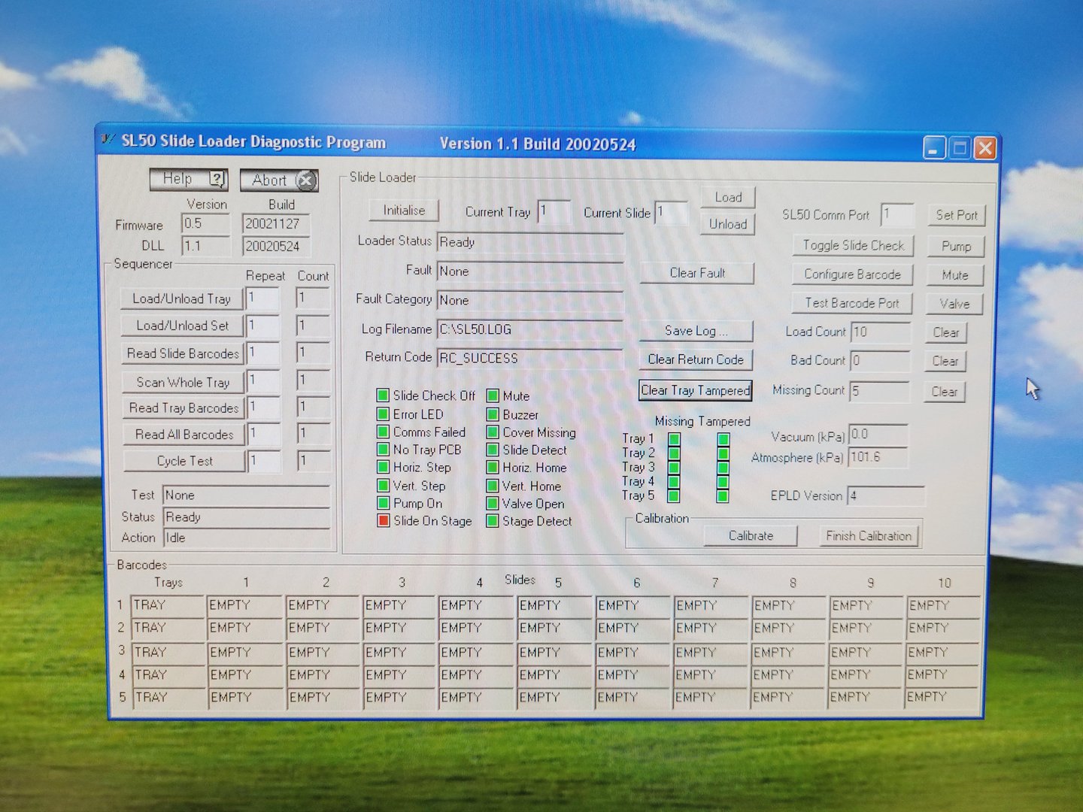Toggle the Tray 3 Tampered indicator

click(723, 467)
